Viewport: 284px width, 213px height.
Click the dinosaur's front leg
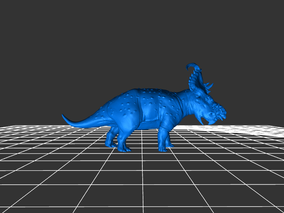click(x=163, y=135)
